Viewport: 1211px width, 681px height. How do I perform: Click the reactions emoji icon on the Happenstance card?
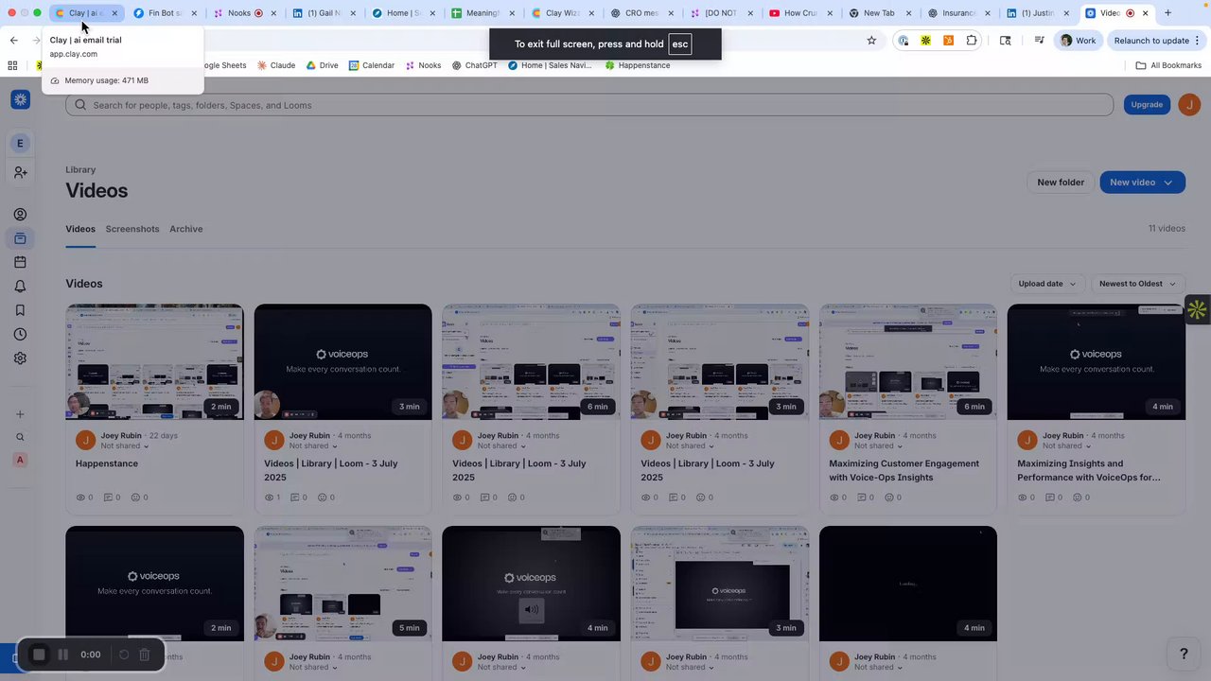point(135,498)
